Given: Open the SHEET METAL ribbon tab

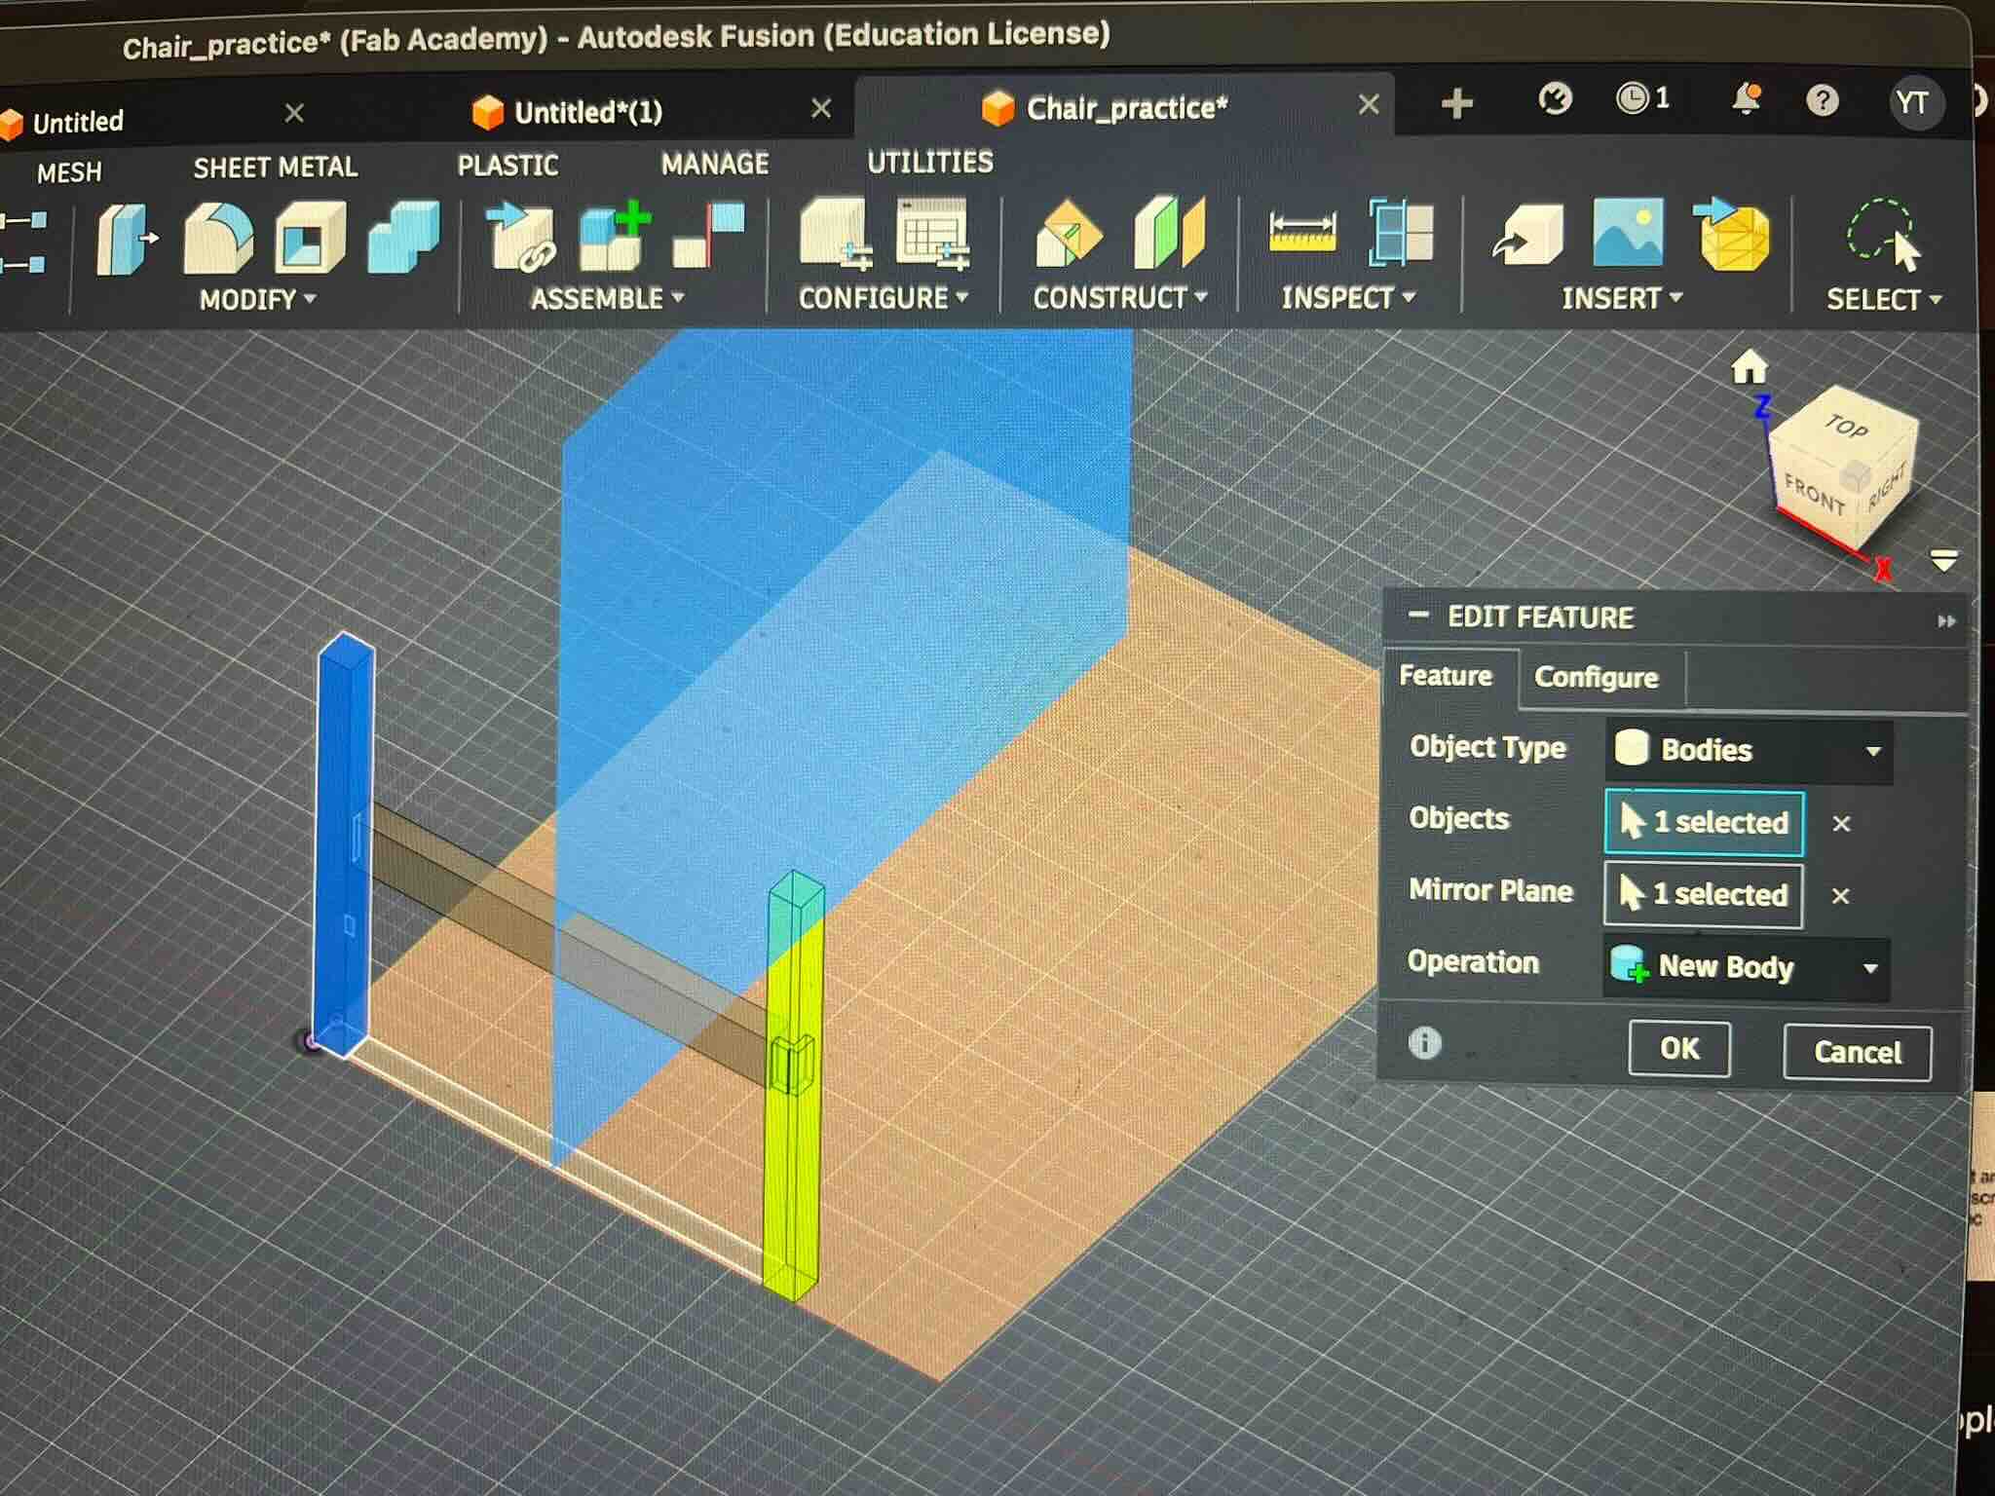Looking at the screenshot, I should (x=276, y=168).
